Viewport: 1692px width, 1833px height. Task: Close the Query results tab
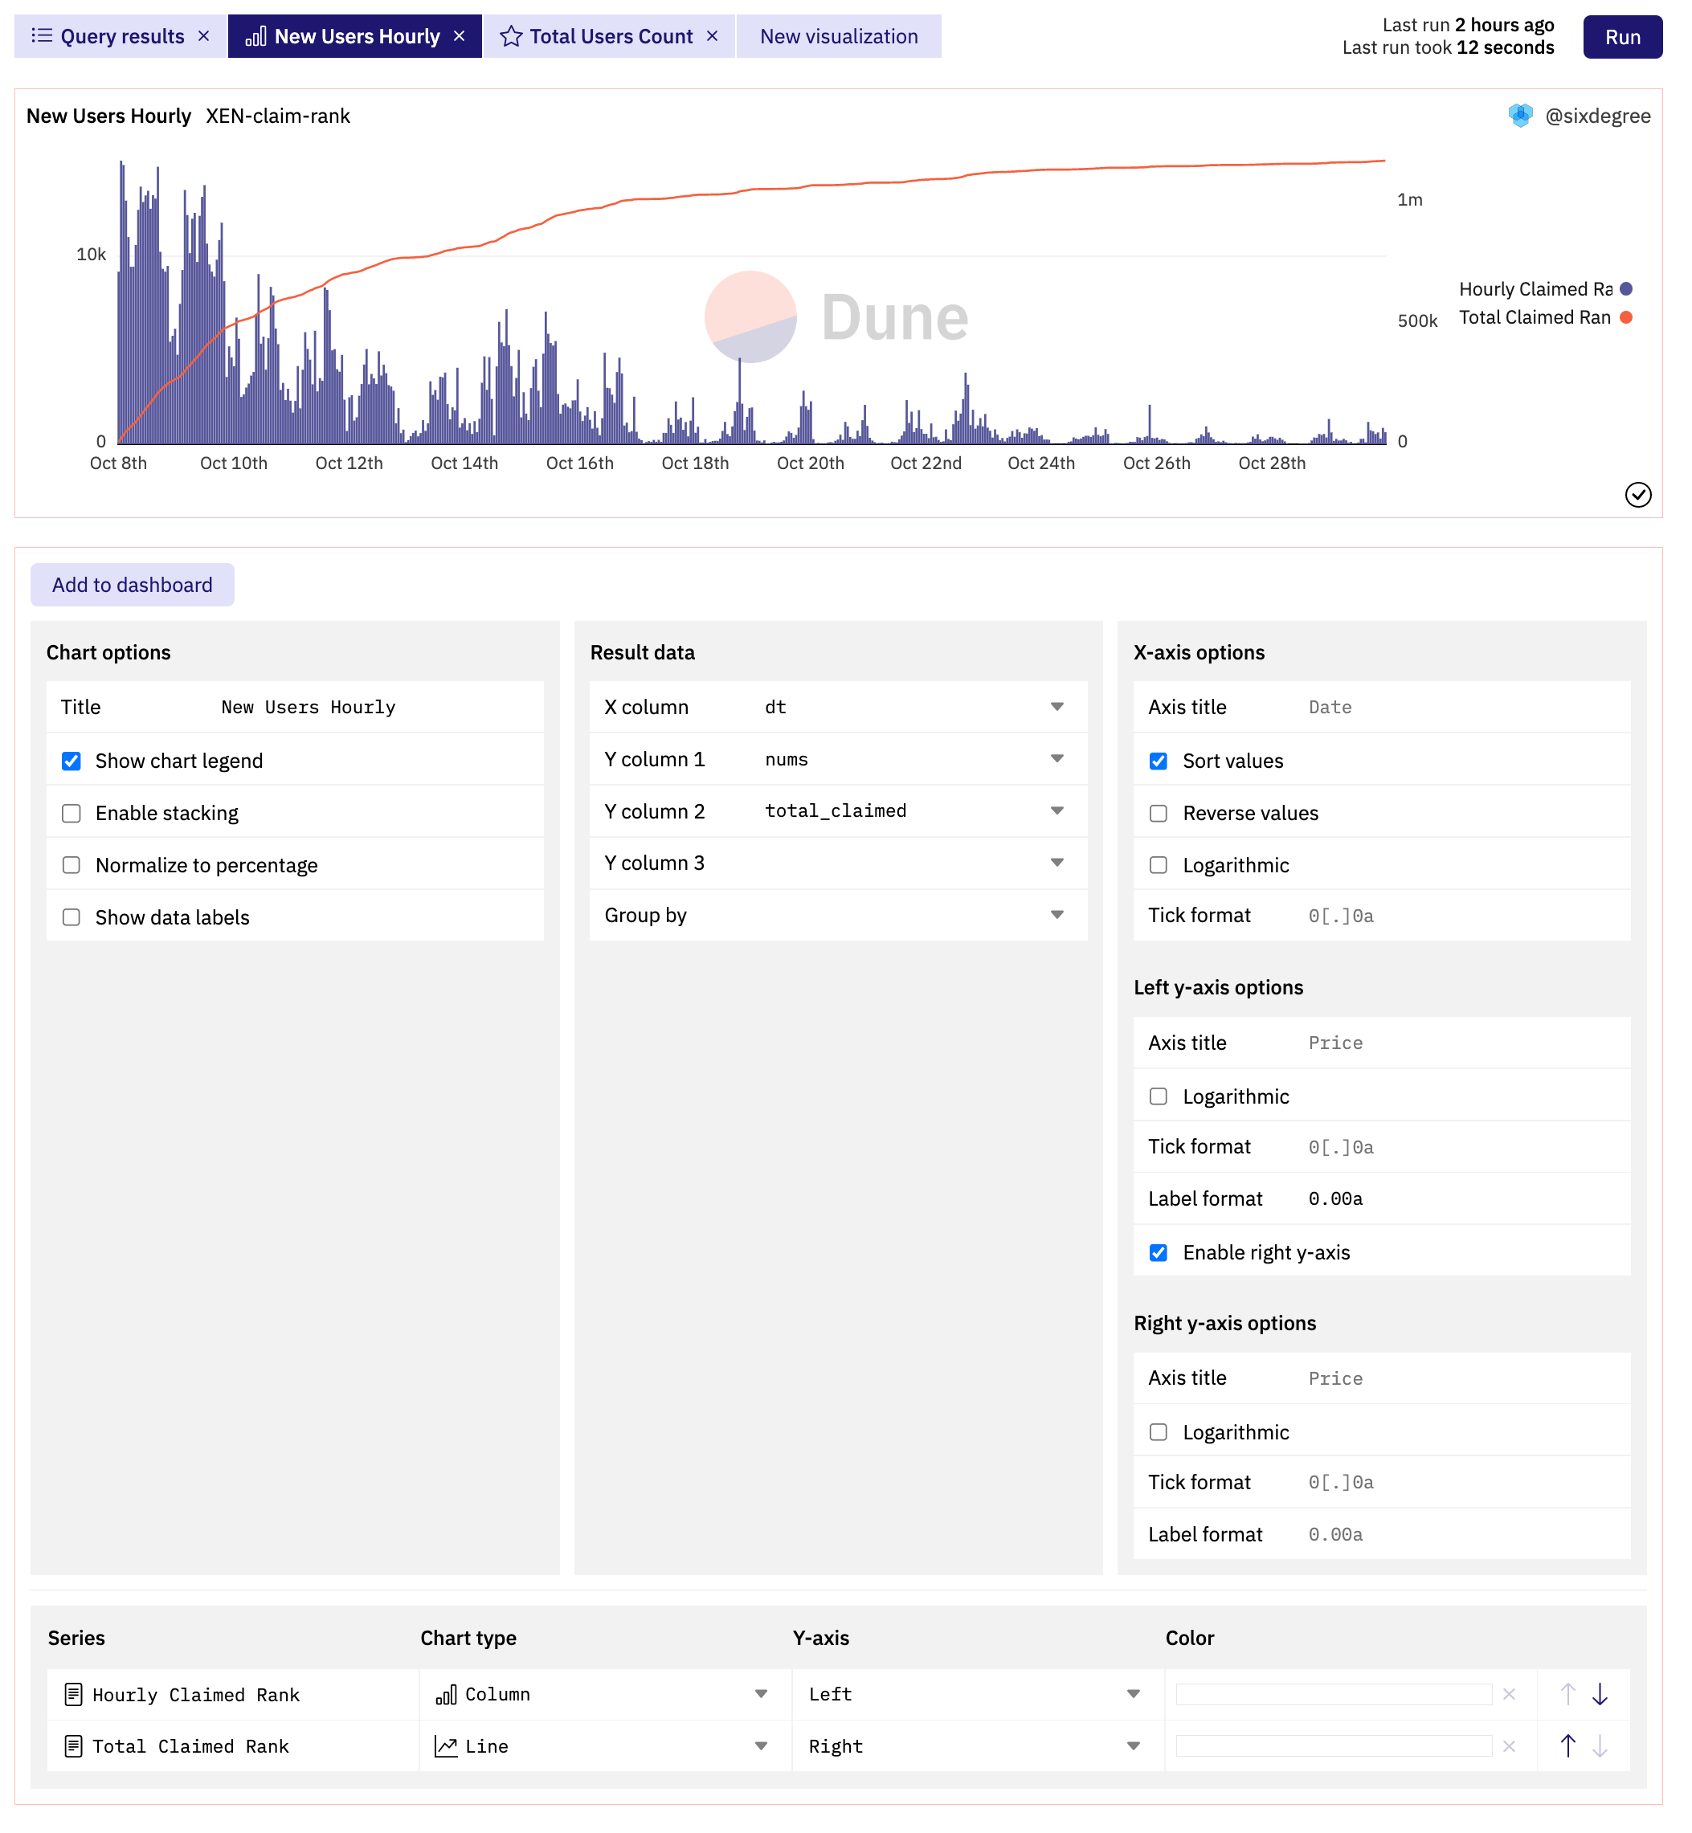(x=204, y=37)
